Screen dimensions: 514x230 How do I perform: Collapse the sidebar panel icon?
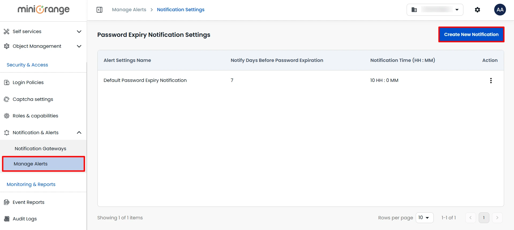coord(99,10)
